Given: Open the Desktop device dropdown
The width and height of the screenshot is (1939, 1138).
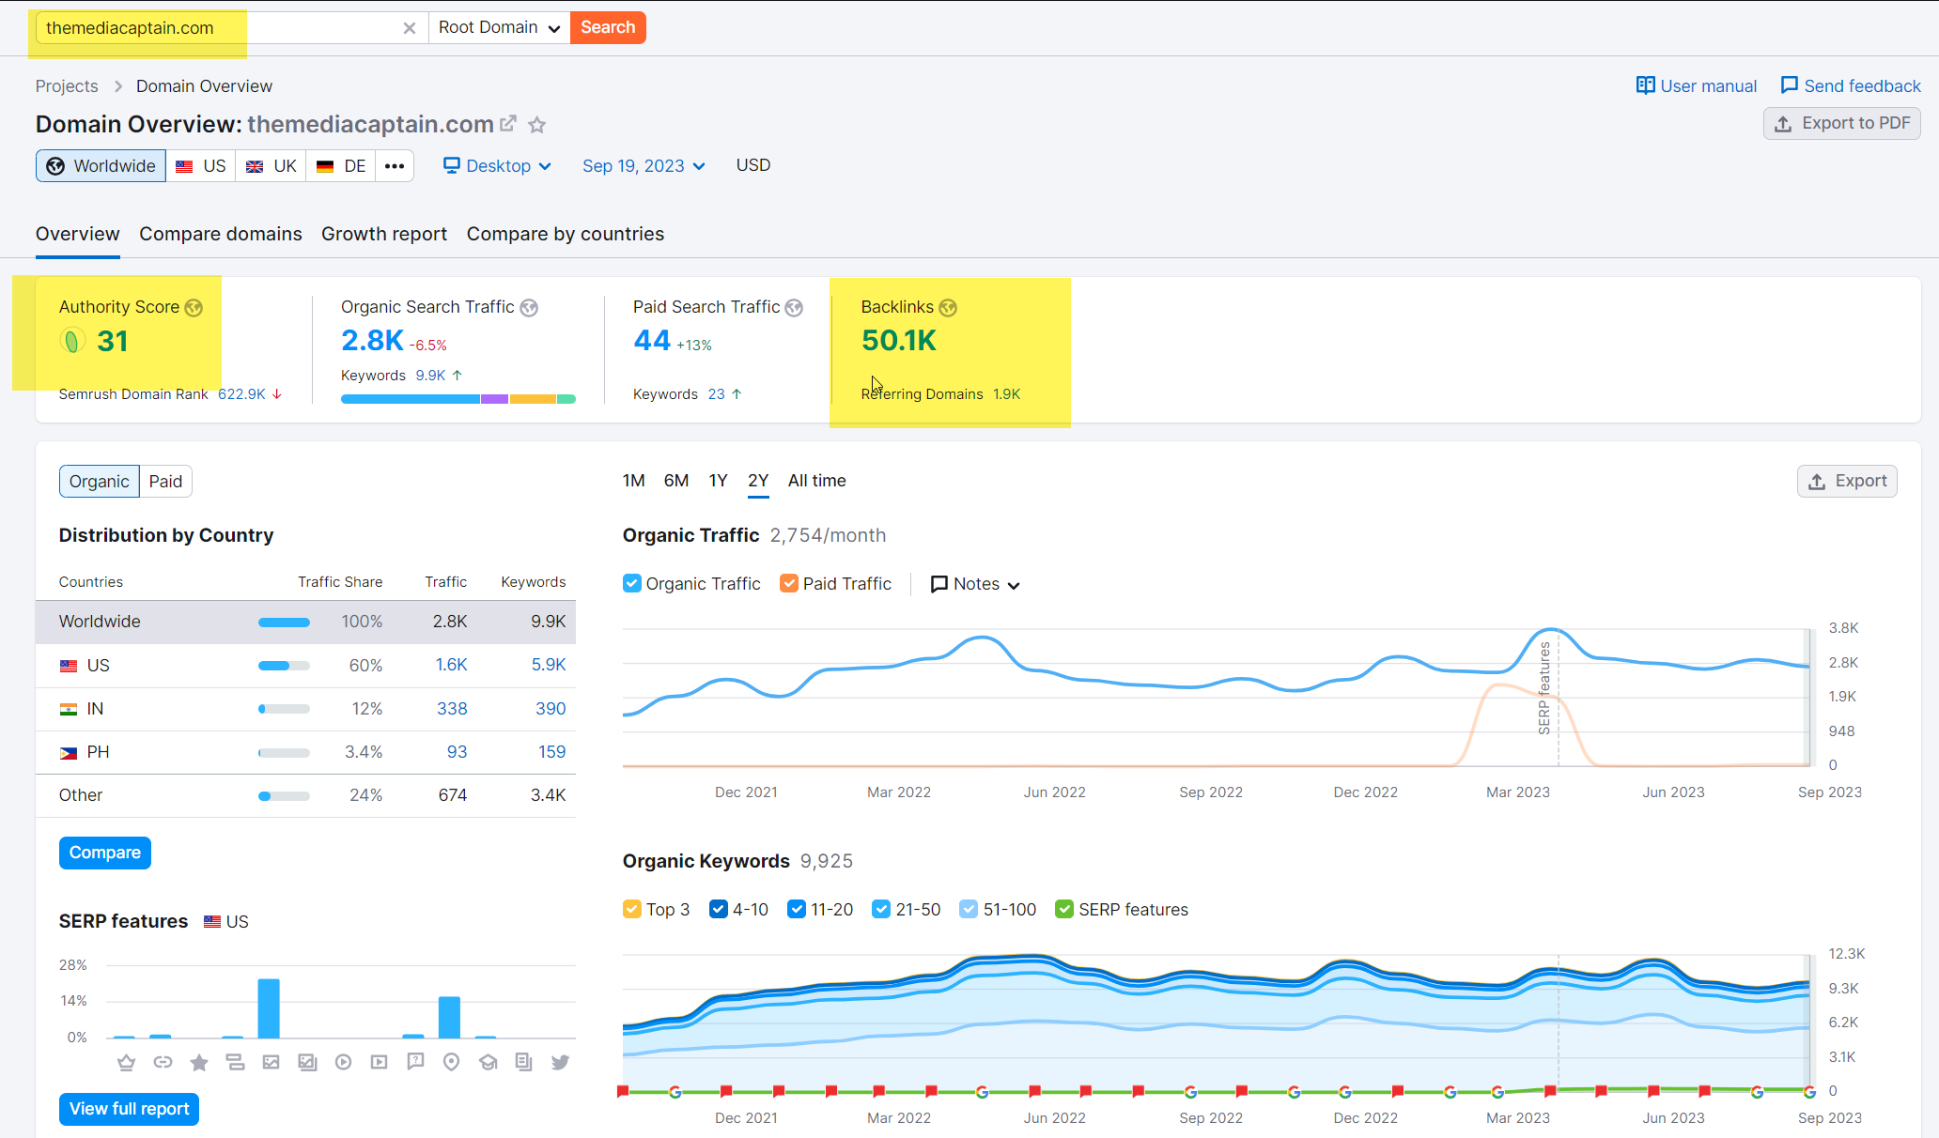Looking at the screenshot, I should point(497,166).
